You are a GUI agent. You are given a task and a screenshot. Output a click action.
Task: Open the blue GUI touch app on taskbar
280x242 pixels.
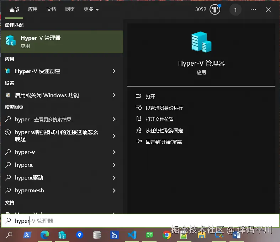115,235
